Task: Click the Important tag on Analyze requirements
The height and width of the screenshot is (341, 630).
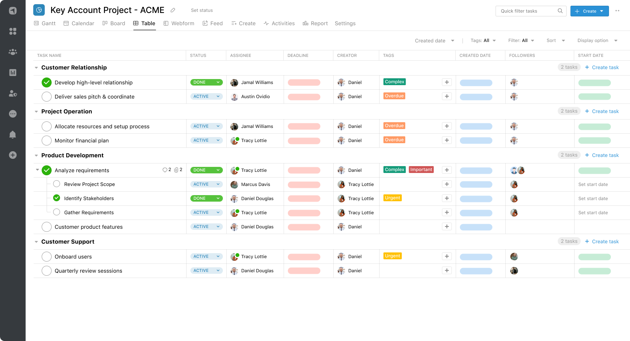Action: tap(421, 170)
